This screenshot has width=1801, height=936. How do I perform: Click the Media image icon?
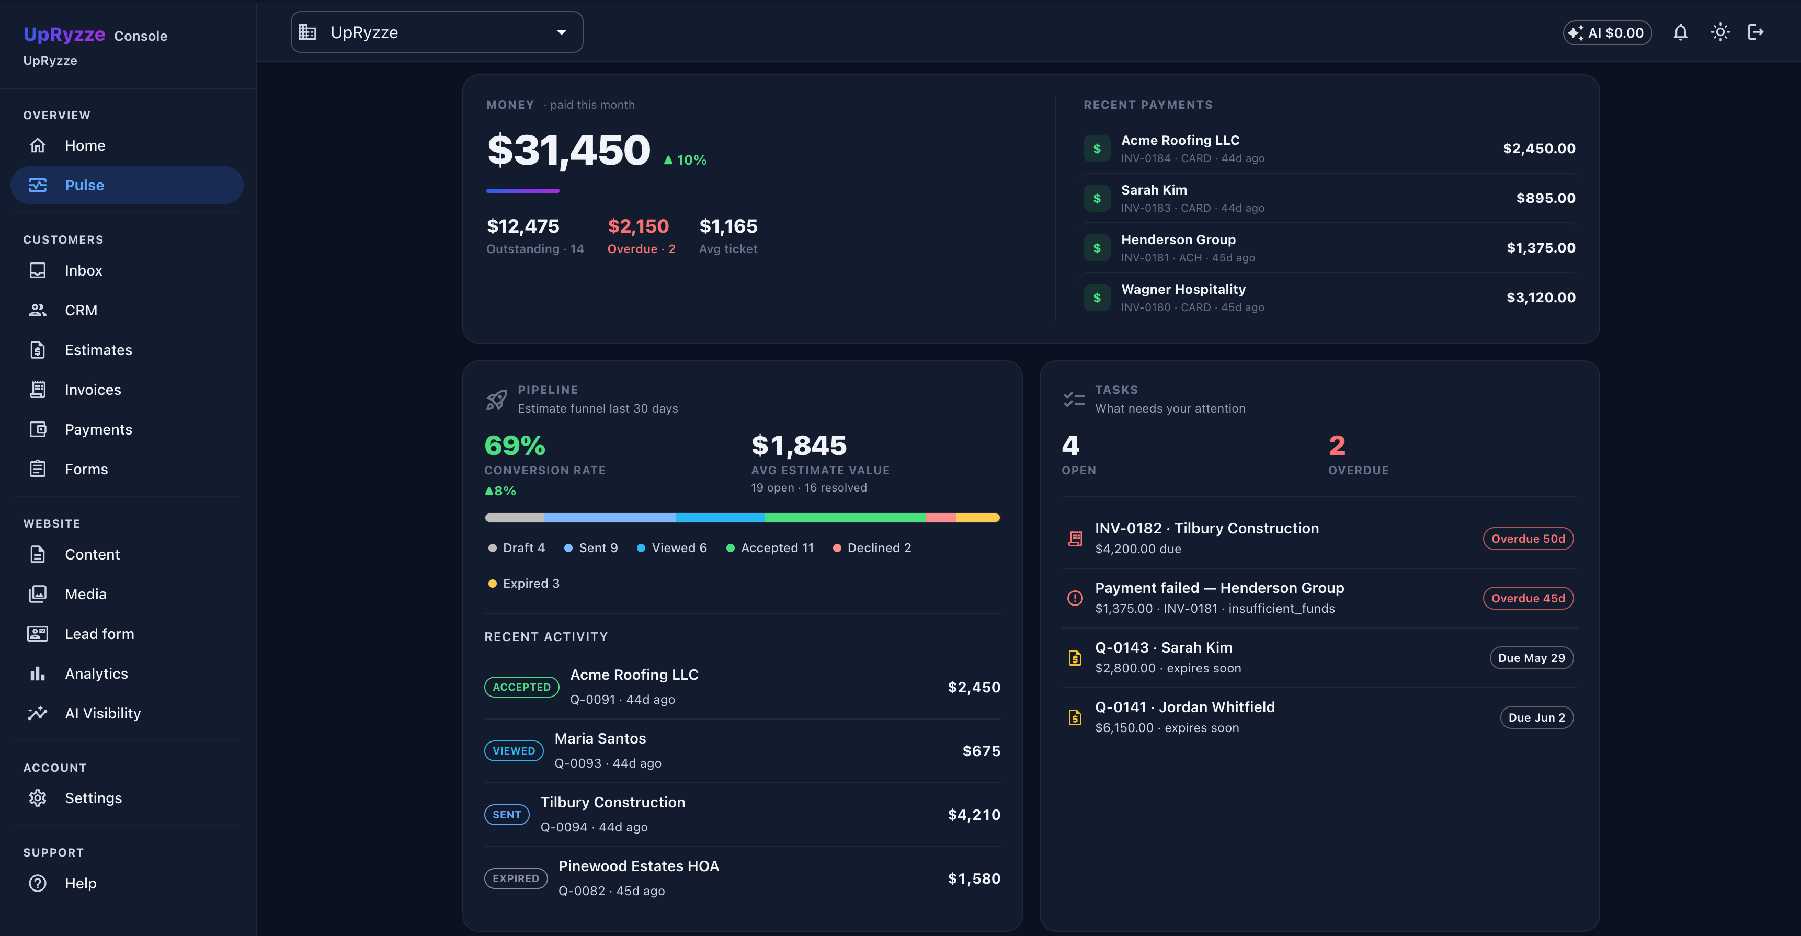pos(38,594)
